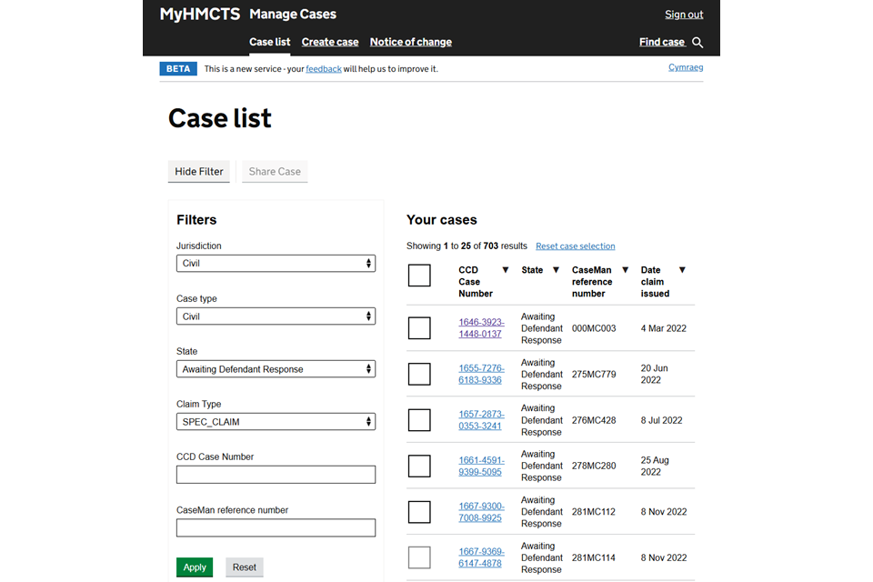Tick checkbox for case 1657-2873-0353-3241

(x=419, y=420)
